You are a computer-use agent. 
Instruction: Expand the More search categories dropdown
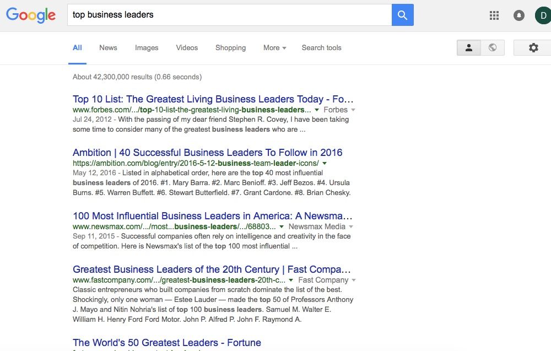click(x=274, y=48)
